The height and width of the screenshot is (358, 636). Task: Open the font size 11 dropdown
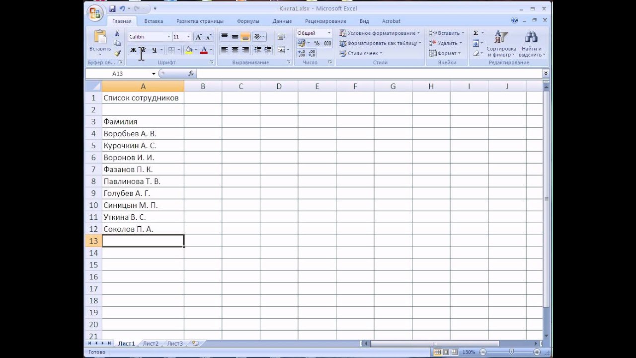188,37
